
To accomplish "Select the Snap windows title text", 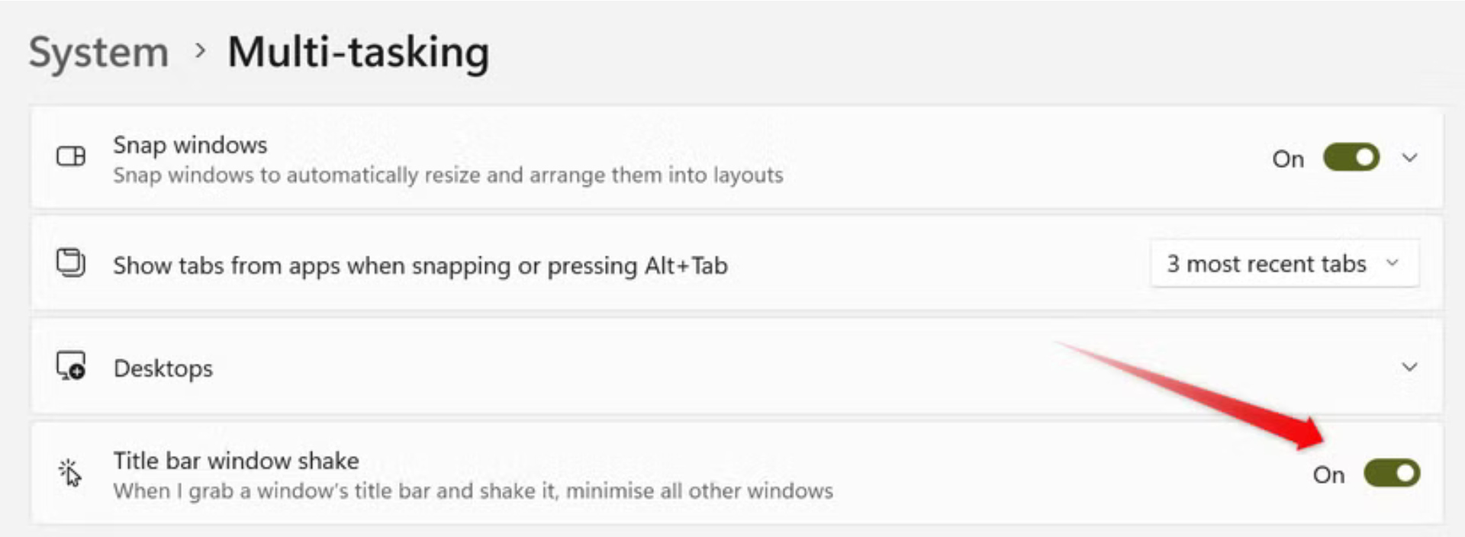I will coord(190,144).
